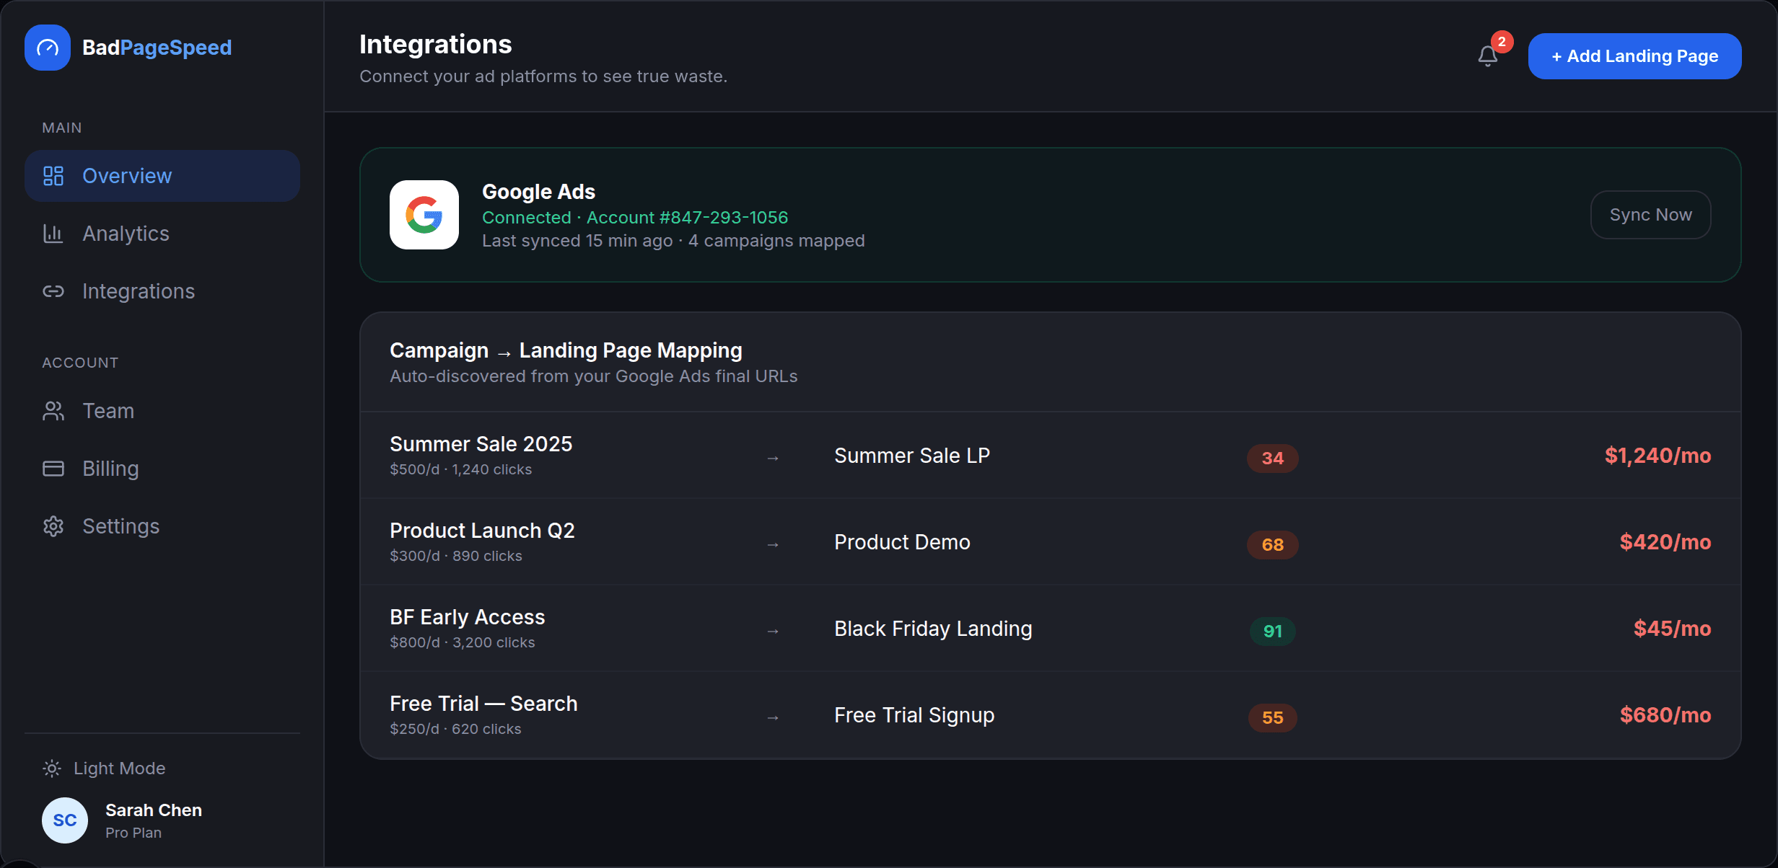Click the $250/d · 620 clicks detail
This screenshot has height=868, width=1778.
455,729
